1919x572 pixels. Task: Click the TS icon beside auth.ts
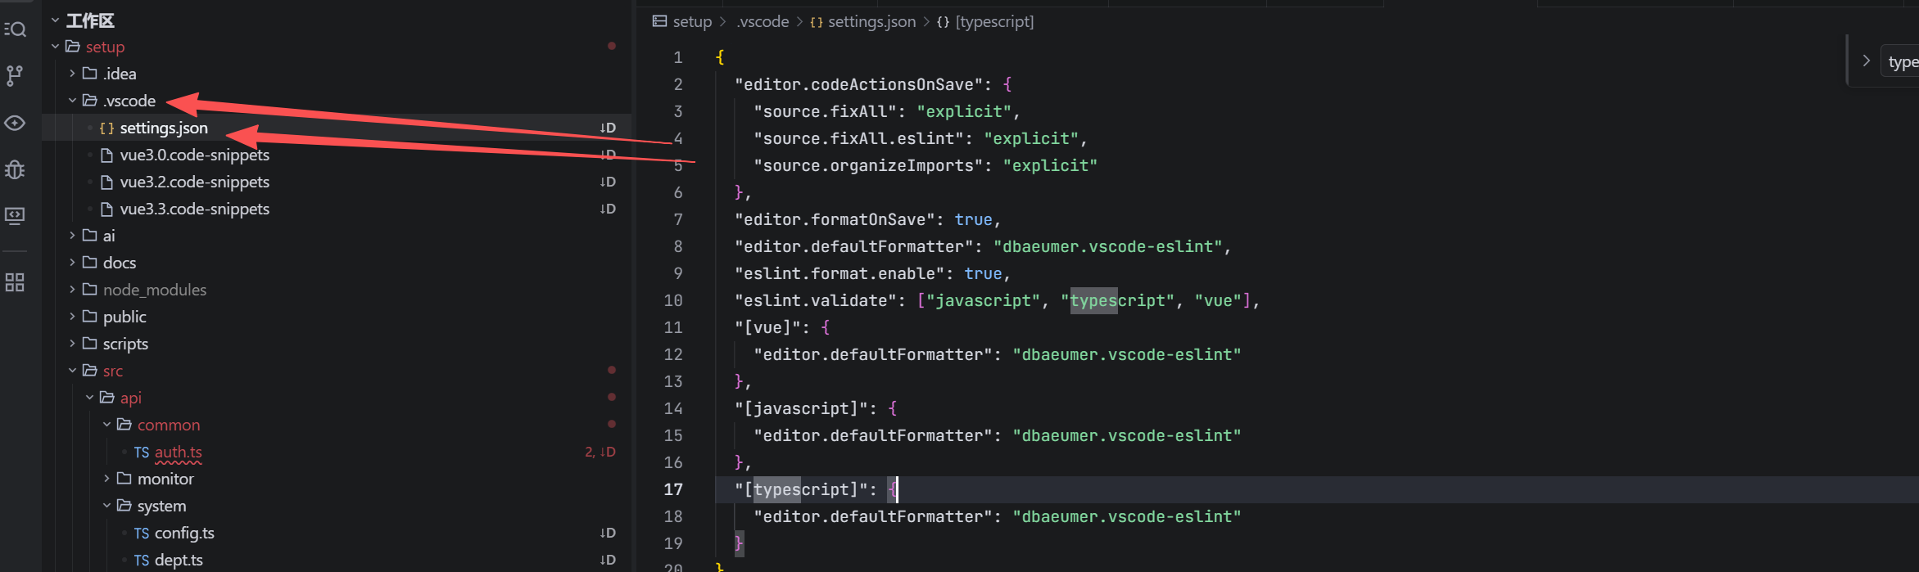142,453
